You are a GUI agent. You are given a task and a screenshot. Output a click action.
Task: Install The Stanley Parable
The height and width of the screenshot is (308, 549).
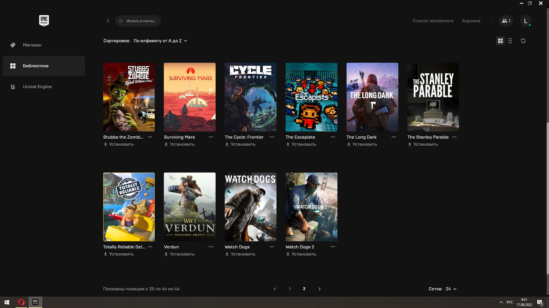423,144
